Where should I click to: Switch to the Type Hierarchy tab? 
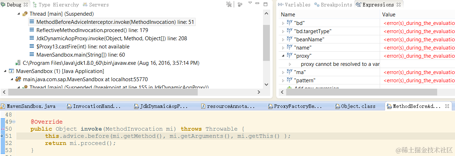pos(56,5)
